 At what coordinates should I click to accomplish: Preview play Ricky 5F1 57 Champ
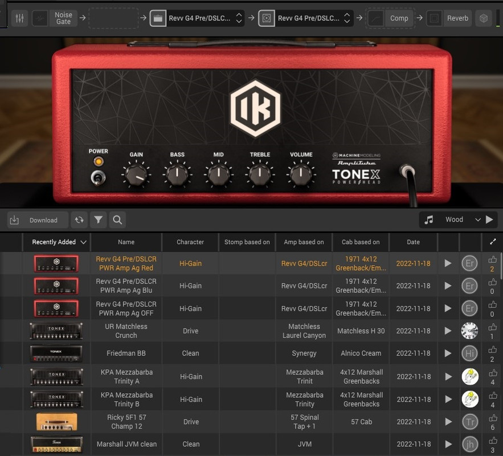(448, 422)
